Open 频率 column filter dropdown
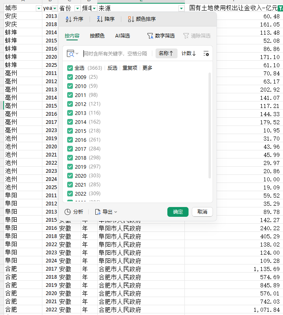The height and width of the screenshot is (315, 283). coord(94,9)
